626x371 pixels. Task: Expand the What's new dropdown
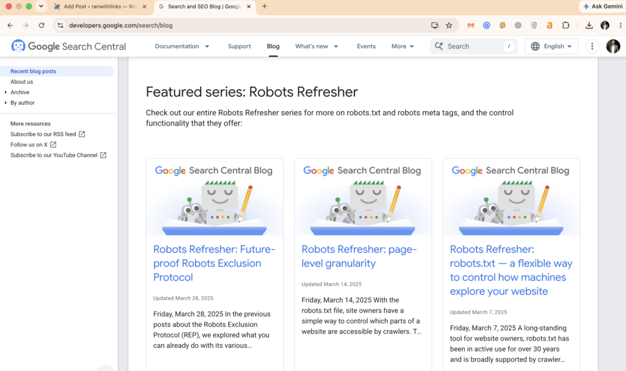336,46
